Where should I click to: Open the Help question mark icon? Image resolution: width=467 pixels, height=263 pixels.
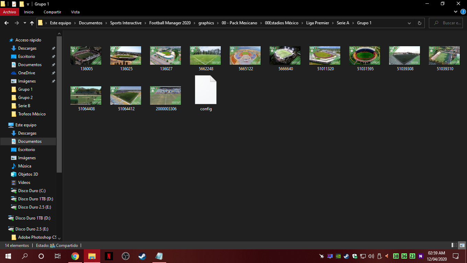[463, 12]
